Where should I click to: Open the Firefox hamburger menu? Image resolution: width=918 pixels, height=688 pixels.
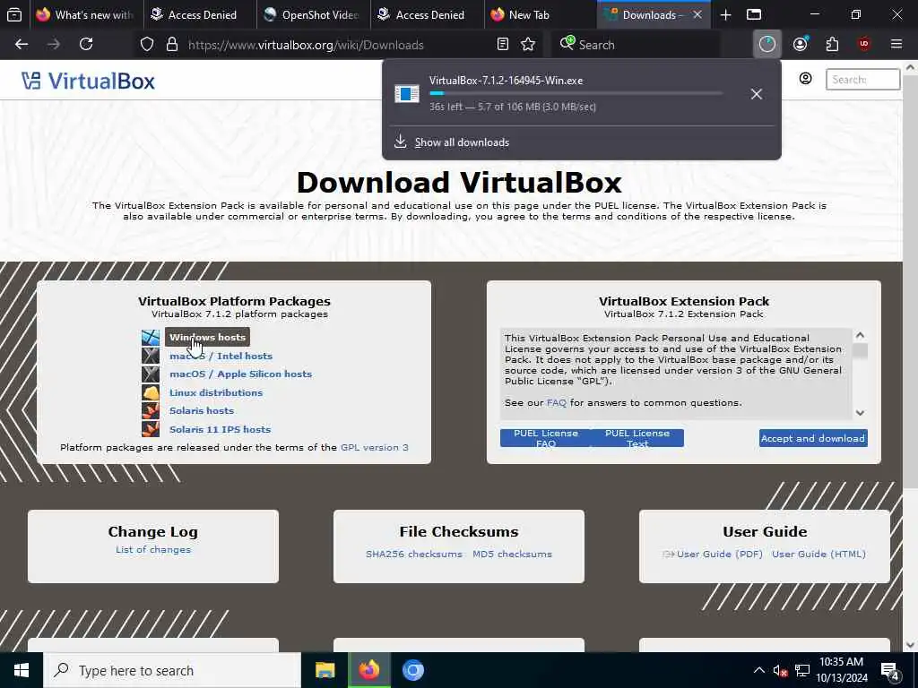896,45
